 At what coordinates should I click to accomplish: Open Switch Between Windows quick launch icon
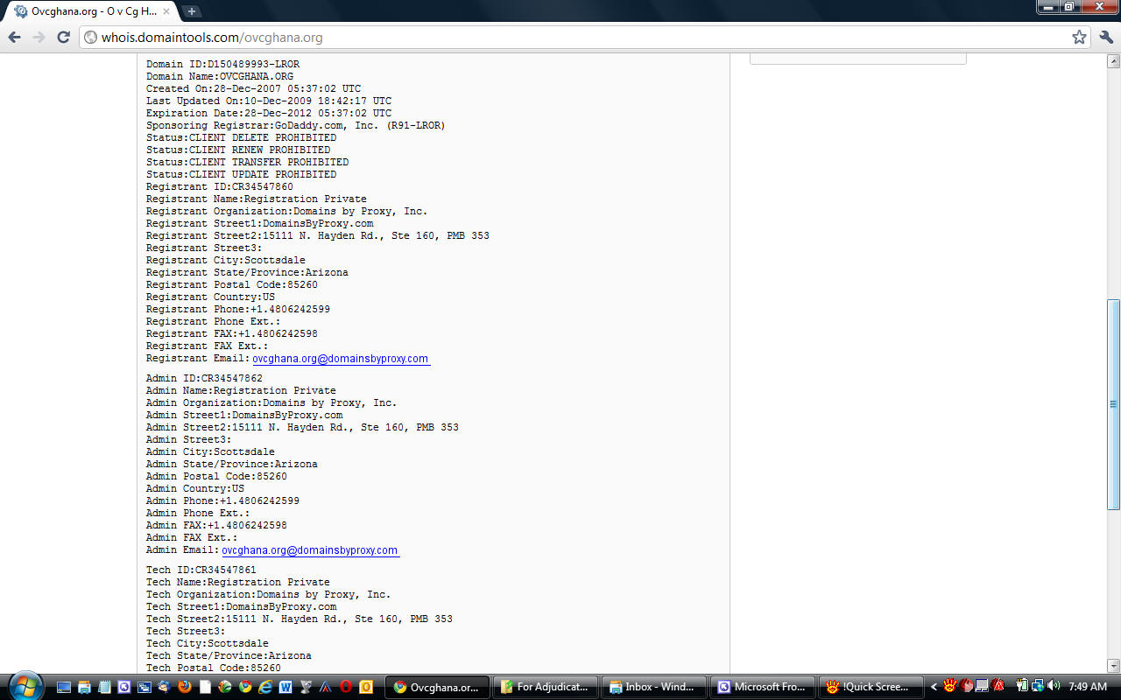pos(145,687)
